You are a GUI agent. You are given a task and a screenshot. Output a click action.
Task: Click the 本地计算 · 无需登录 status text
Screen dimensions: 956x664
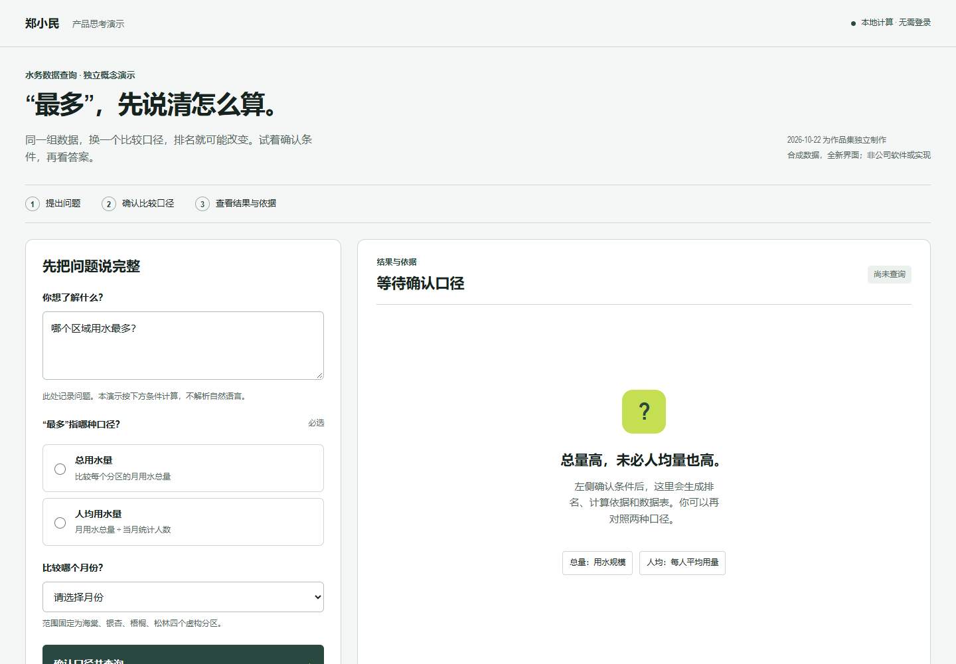(x=891, y=23)
